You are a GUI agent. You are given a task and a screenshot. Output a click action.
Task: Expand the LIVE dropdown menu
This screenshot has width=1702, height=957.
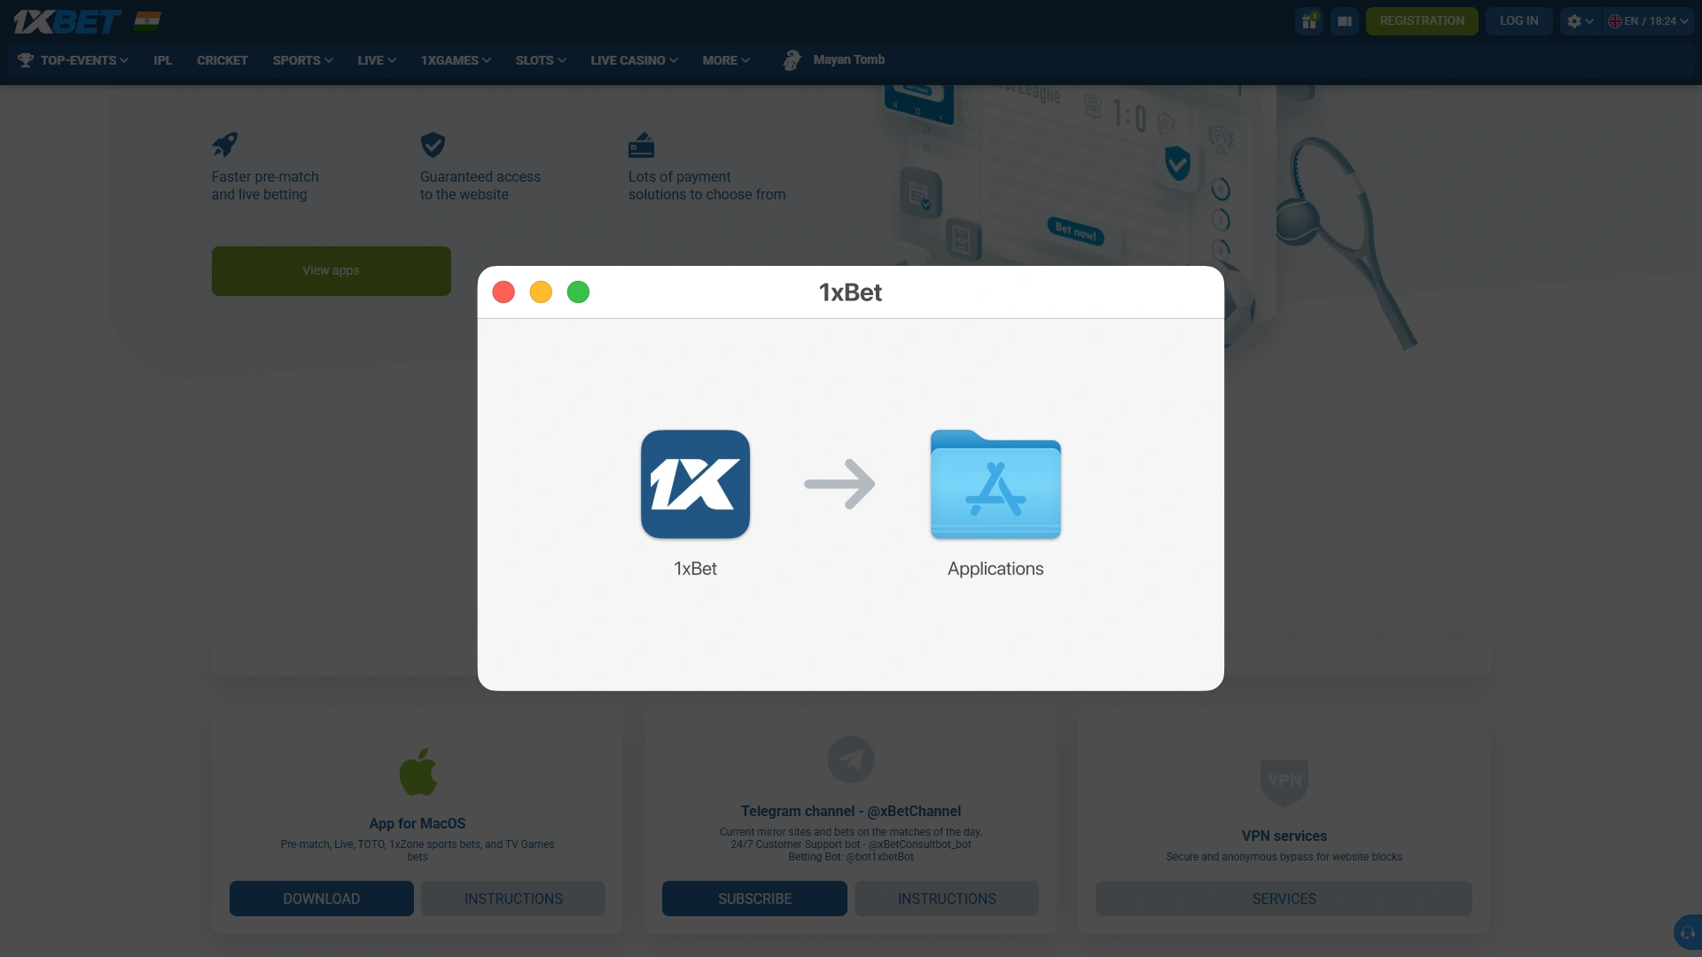[377, 60]
